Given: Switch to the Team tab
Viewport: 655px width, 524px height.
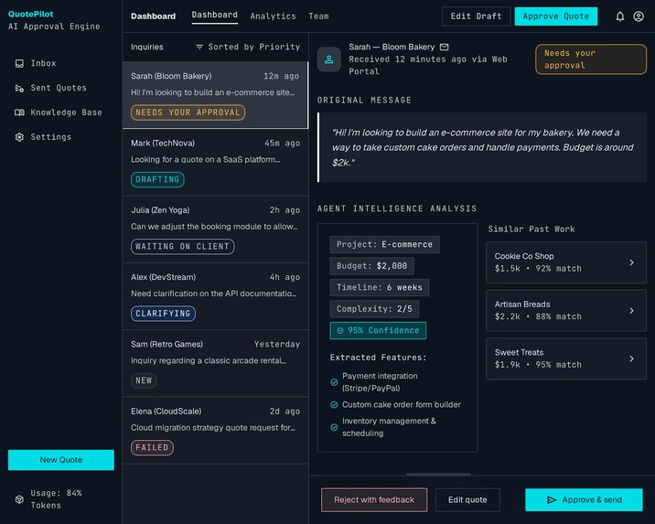Looking at the screenshot, I should [318, 16].
